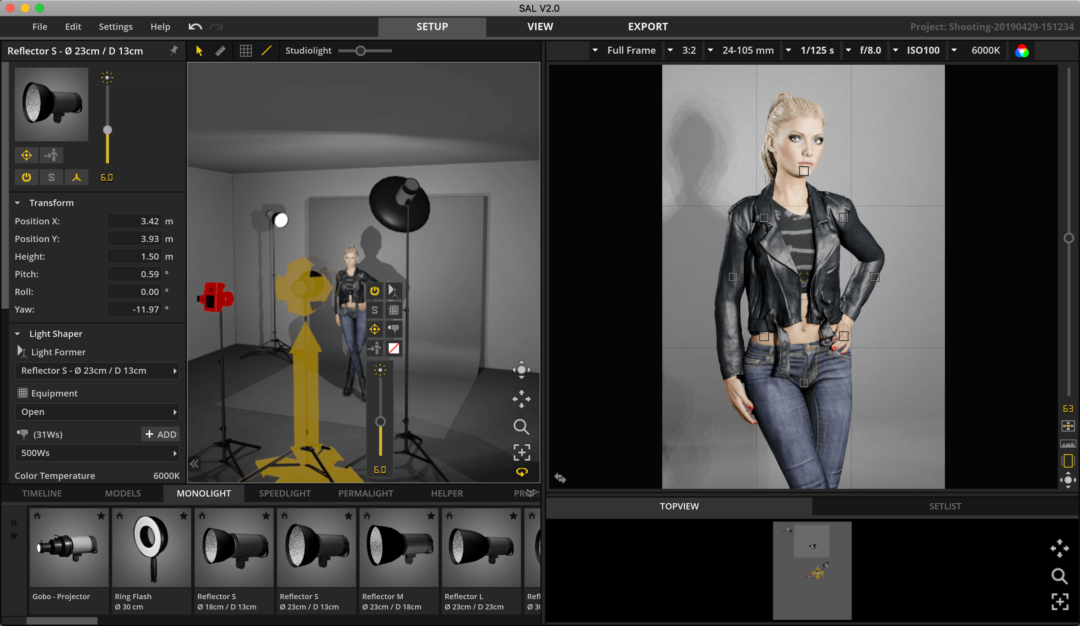This screenshot has width=1080, height=626.
Task: Click orbit view control in 3D viewport
Action: click(521, 370)
